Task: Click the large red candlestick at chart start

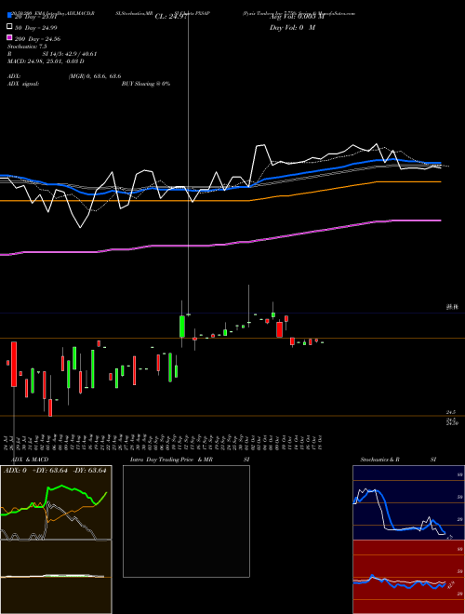Action: point(14,364)
